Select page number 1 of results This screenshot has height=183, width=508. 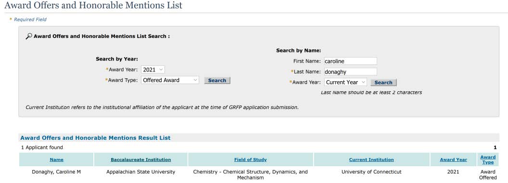[495, 147]
